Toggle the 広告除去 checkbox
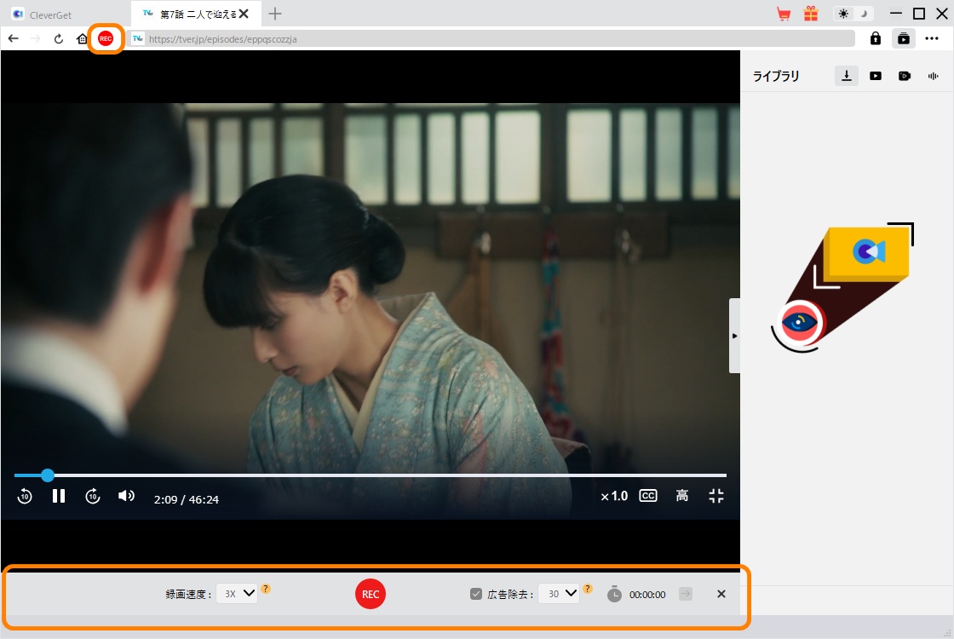Viewport: 954px width, 639px height. pos(476,594)
